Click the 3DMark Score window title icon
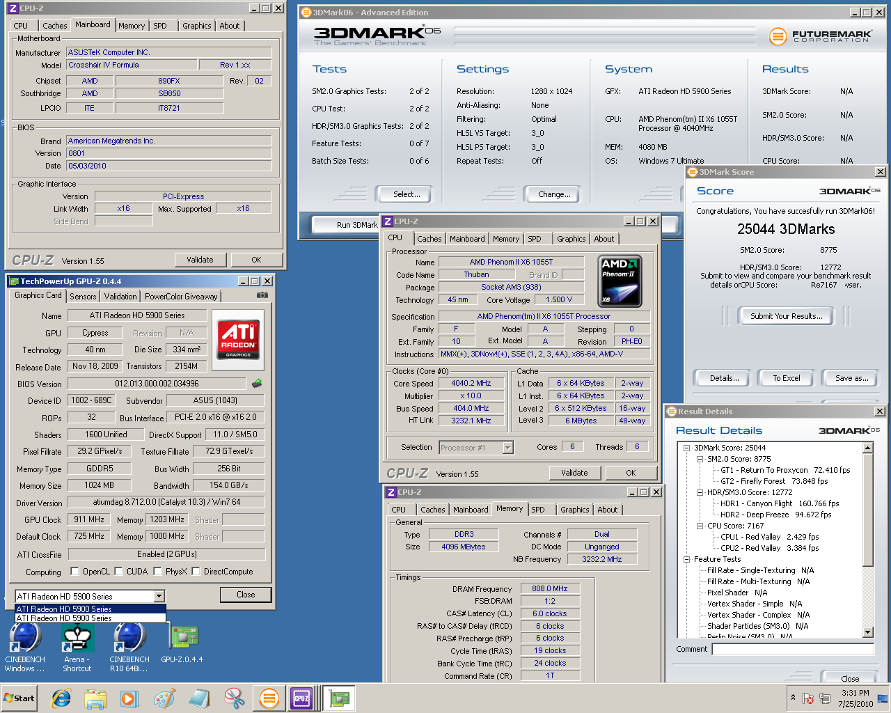Screen dimensions: 891x713 click(693, 172)
